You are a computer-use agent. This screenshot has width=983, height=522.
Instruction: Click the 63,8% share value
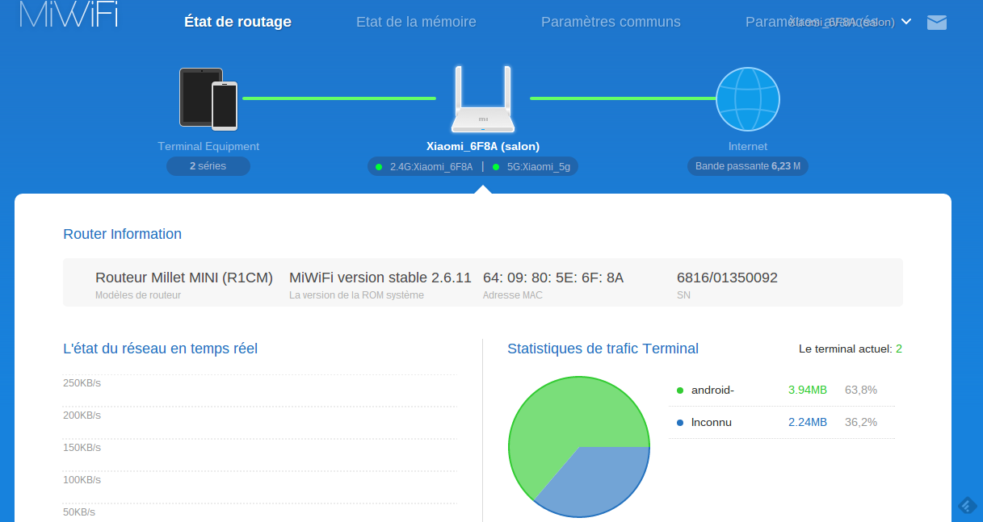[x=861, y=390]
